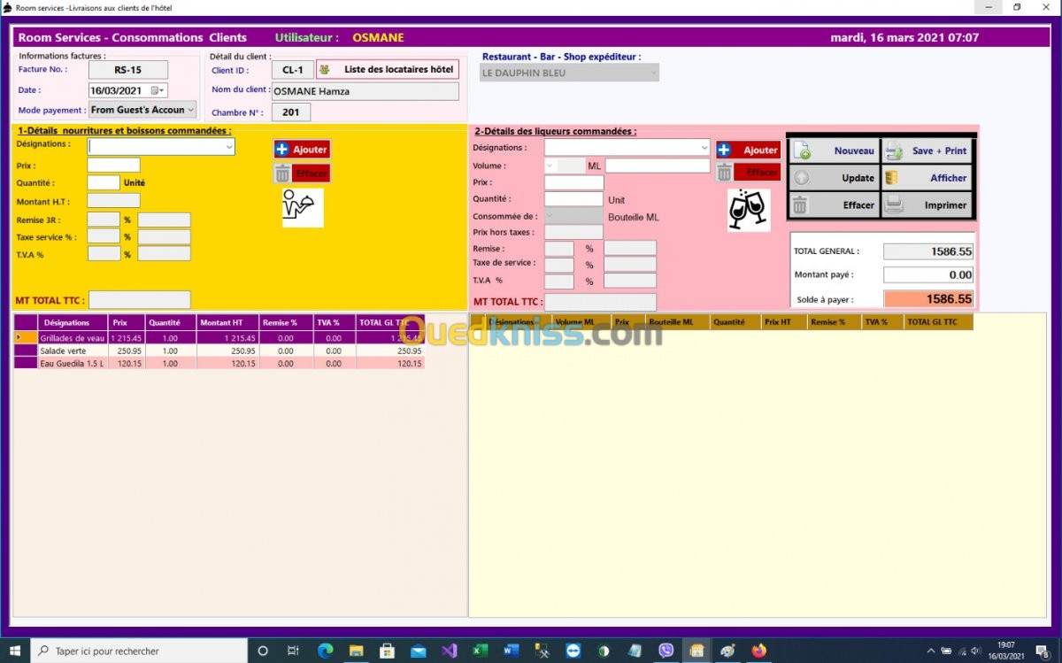Switch to Visual Studio in the taskbar
Viewport: 1062px width, 663px height.
(449, 651)
